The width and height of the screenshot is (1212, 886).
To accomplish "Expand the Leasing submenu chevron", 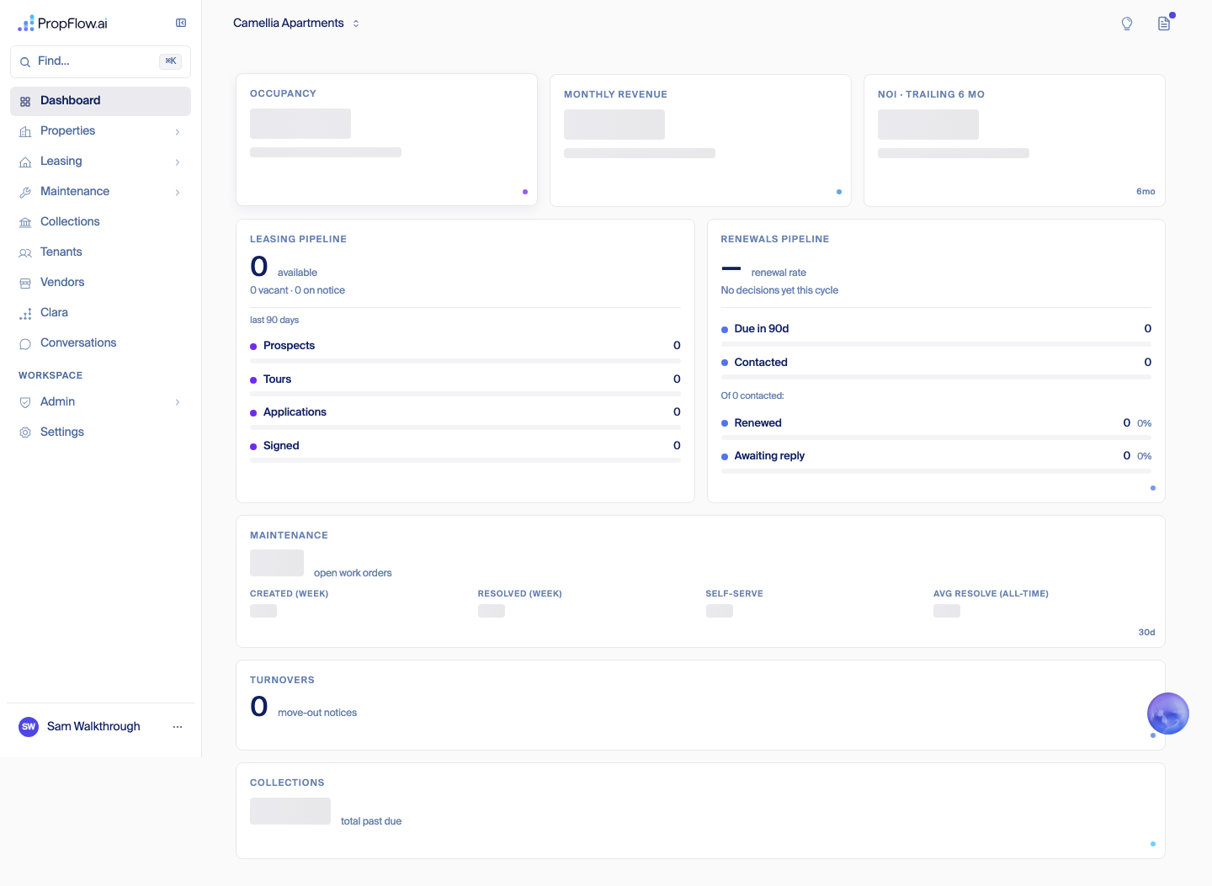I will [x=178, y=162].
